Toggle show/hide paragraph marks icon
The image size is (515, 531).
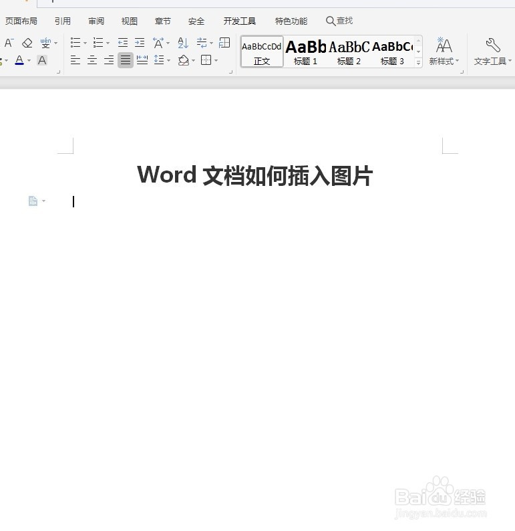[x=202, y=43]
